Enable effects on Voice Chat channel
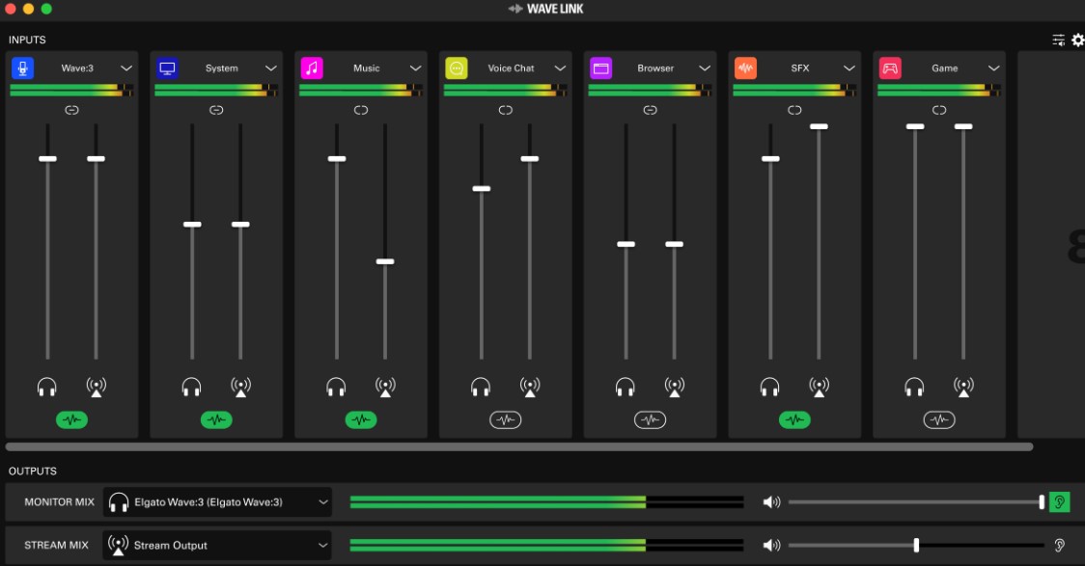Screen dimensions: 1085x566 click(x=506, y=419)
